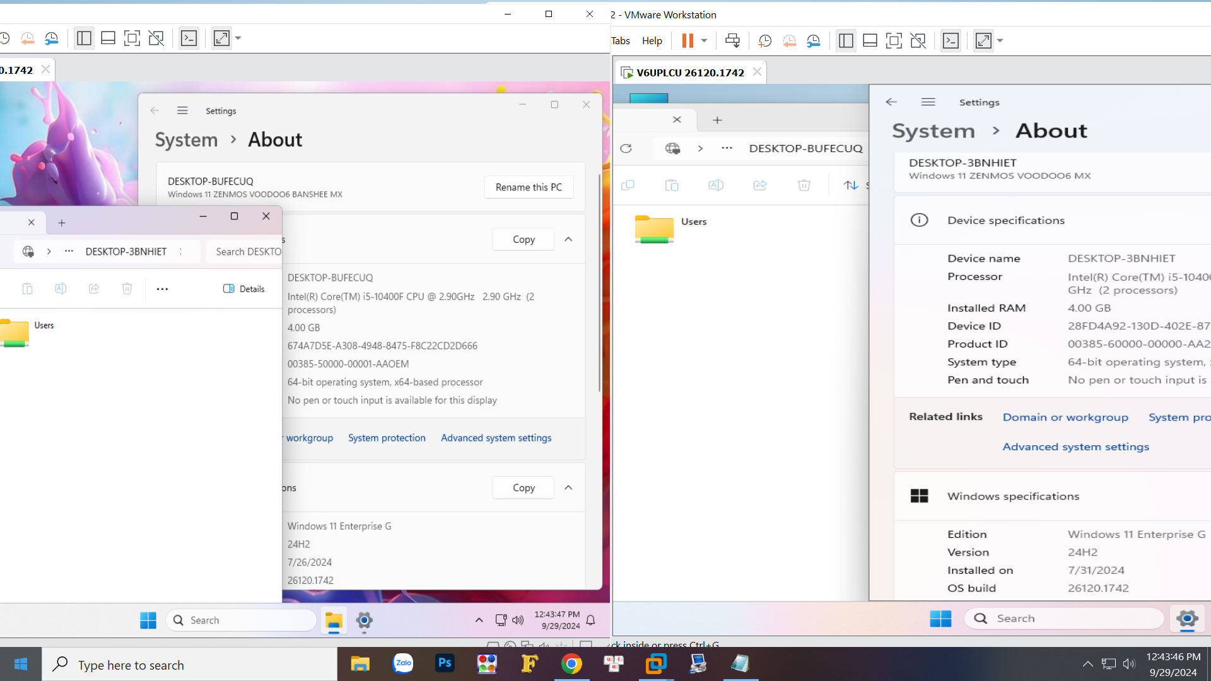
Task: Open stretch guest dropdown arrow in right VMware window
Action: (1000, 41)
